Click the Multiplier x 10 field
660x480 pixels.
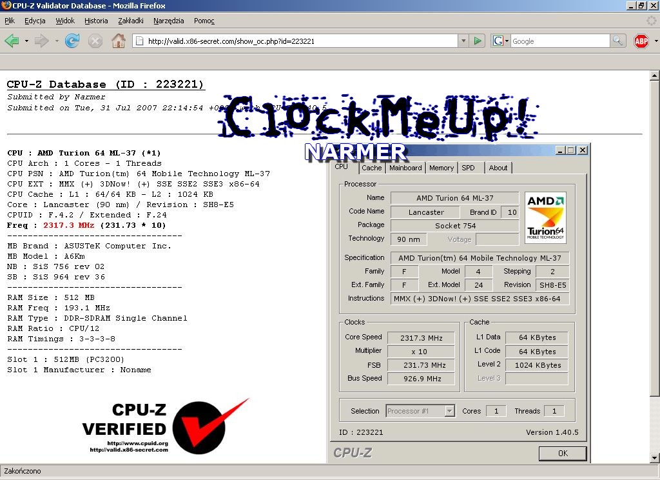421,352
